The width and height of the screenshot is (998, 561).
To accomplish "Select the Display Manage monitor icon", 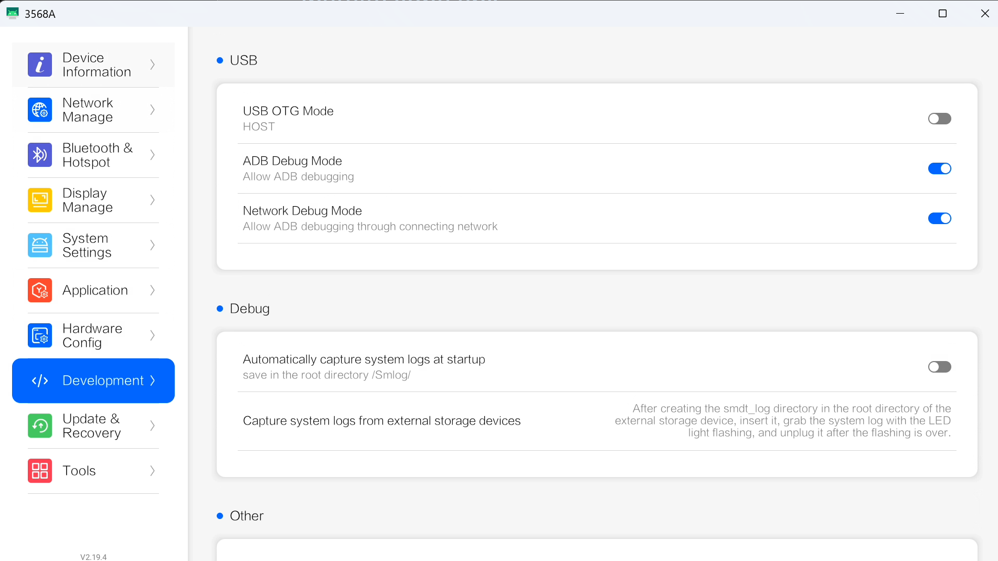I will [x=40, y=200].
